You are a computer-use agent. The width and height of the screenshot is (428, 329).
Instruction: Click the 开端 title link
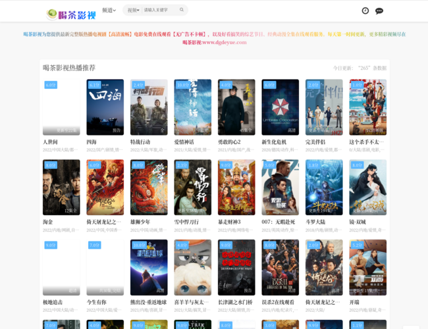(354, 302)
